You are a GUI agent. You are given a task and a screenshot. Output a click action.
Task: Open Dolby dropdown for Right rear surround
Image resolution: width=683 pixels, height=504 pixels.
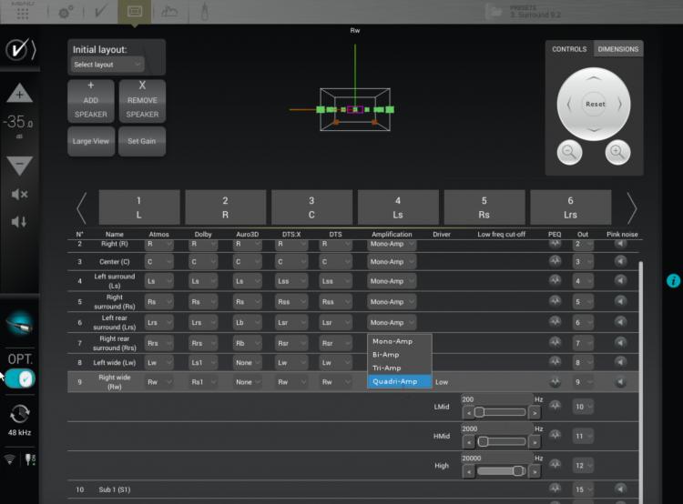coord(203,343)
